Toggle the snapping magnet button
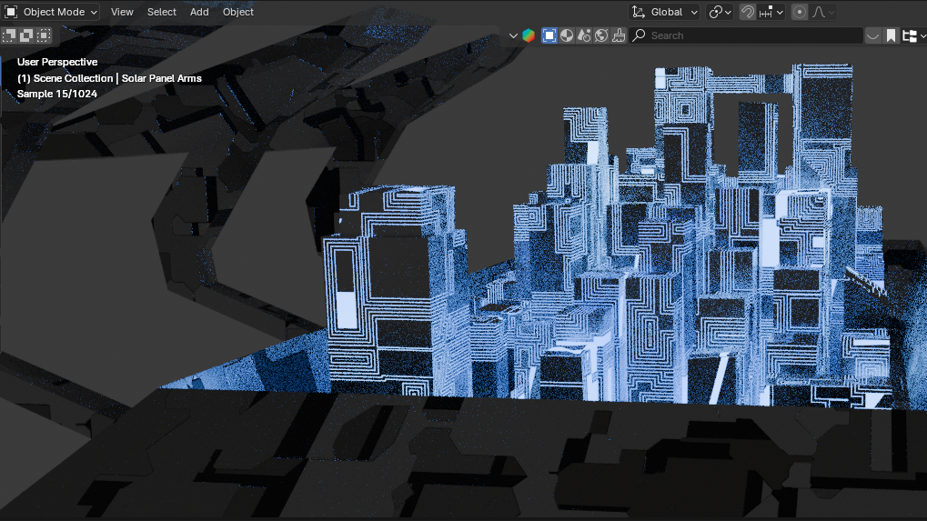Screen dimensions: 927x521 point(747,12)
